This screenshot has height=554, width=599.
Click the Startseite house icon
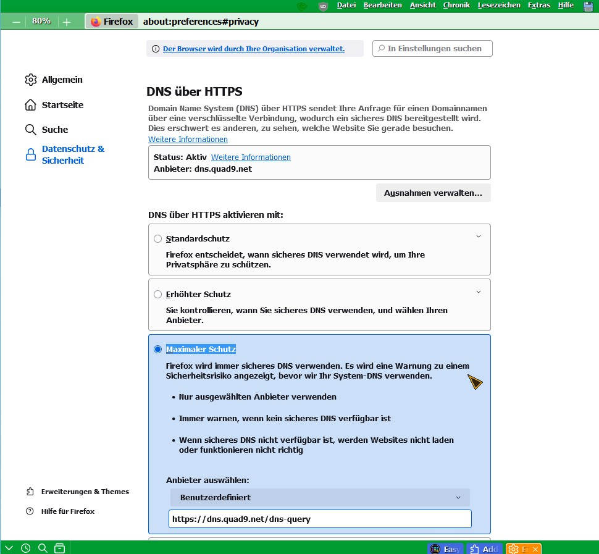tap(30, 105)
